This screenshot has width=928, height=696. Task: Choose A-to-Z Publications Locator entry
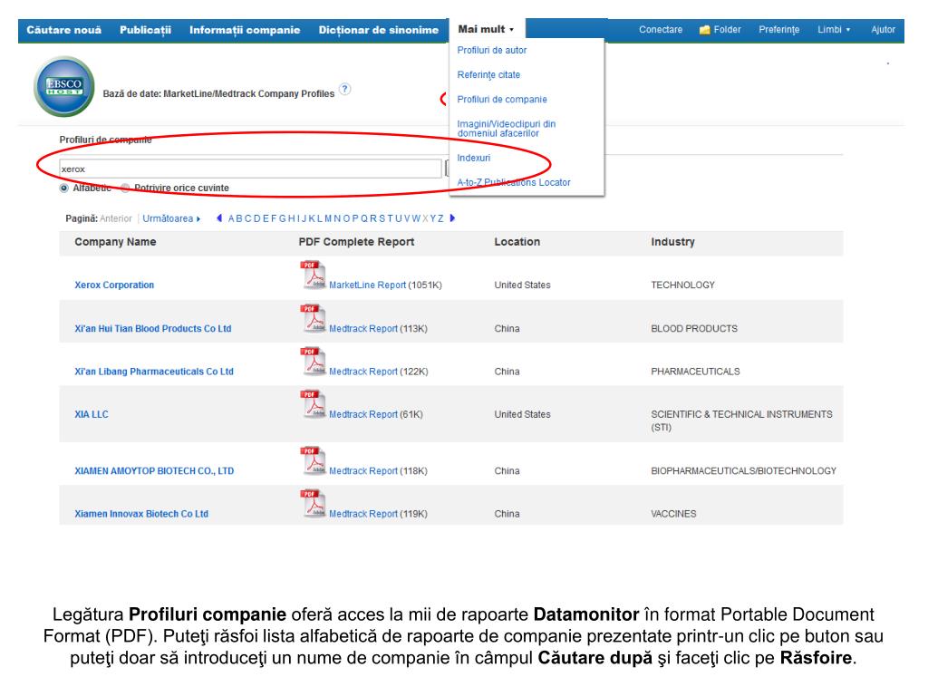pos(514,182)
